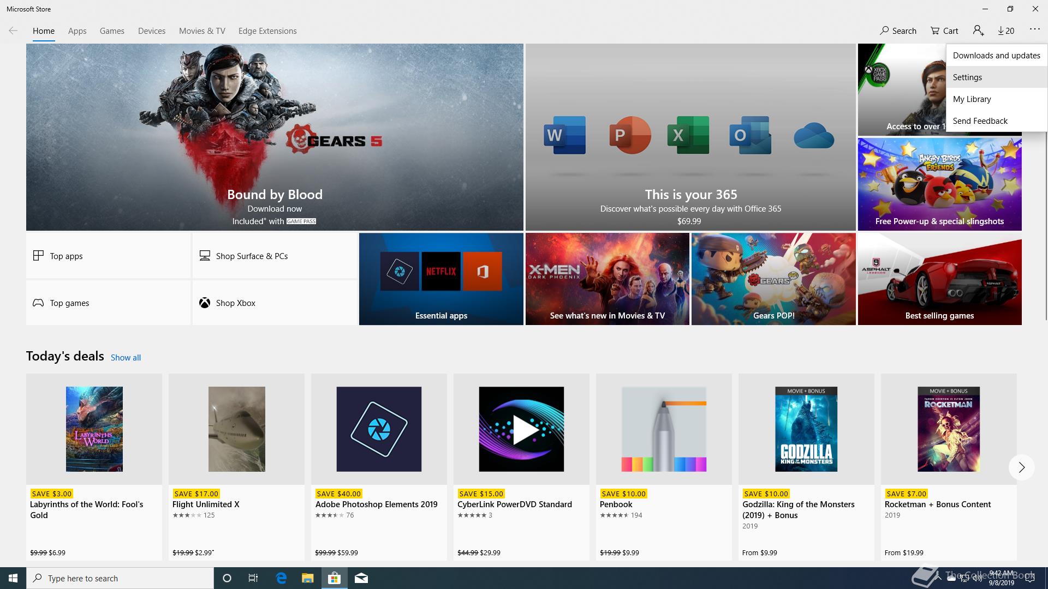This screenshot has height=589, width=1048.
Task: Switch to the Edge Extensions tab
Action: click(267, 31)
